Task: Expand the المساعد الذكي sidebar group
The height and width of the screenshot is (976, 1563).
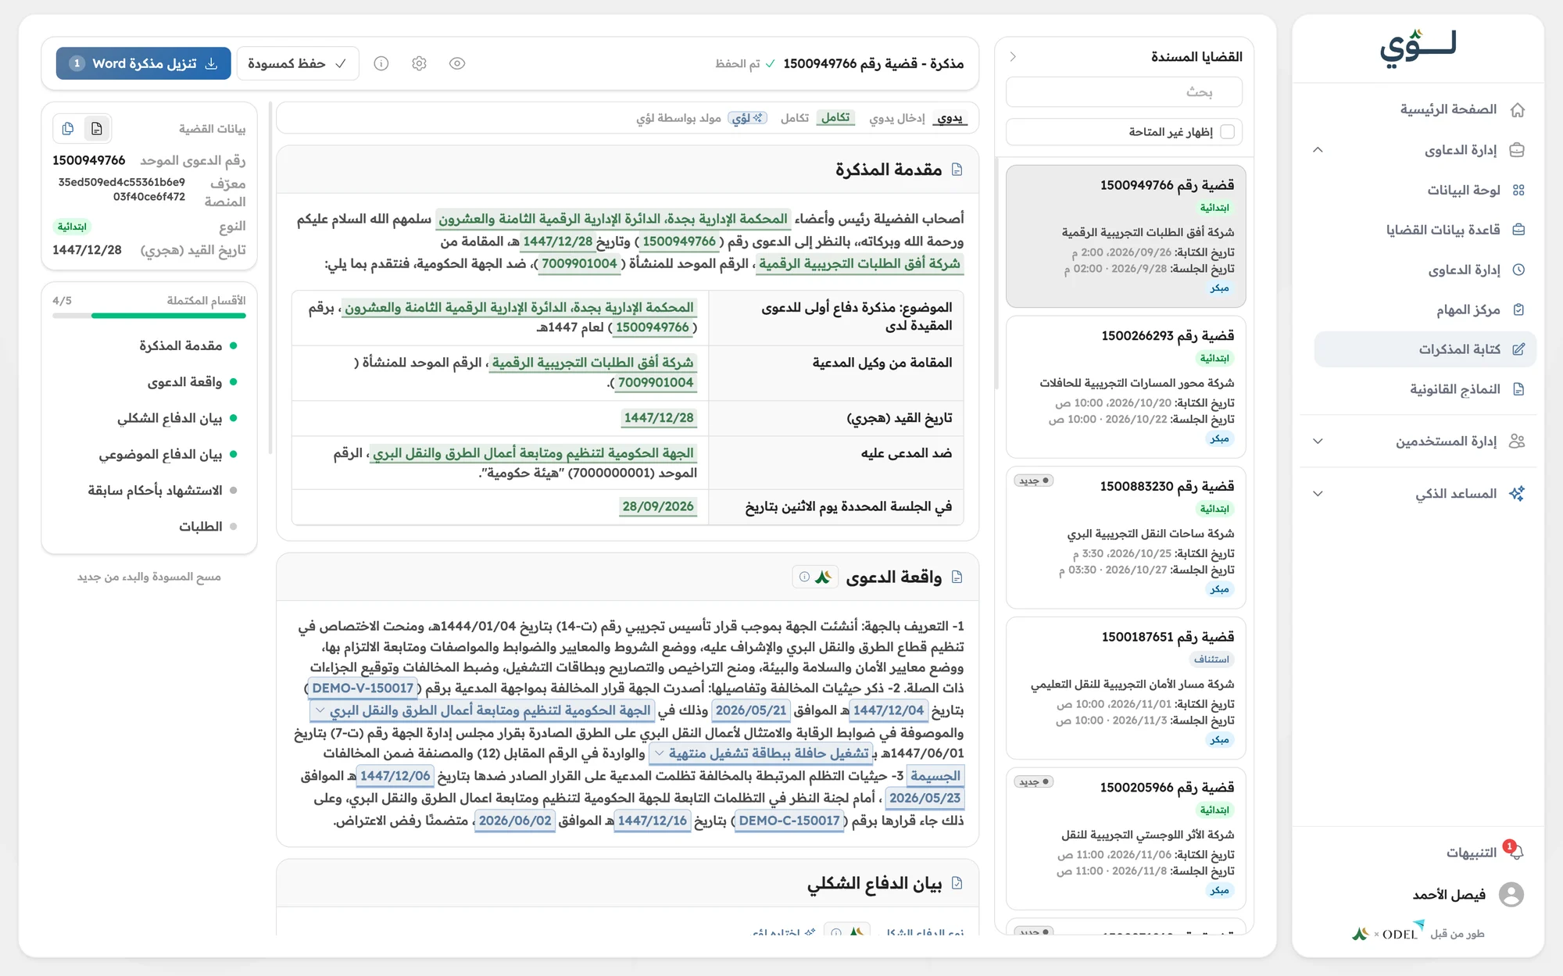Action: 1318,493
